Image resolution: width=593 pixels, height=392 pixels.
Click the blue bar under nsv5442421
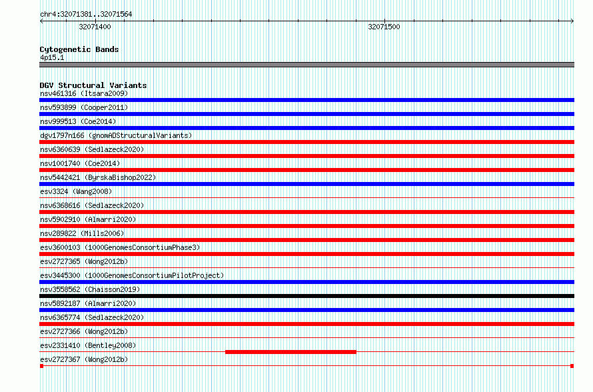point(306,184)
